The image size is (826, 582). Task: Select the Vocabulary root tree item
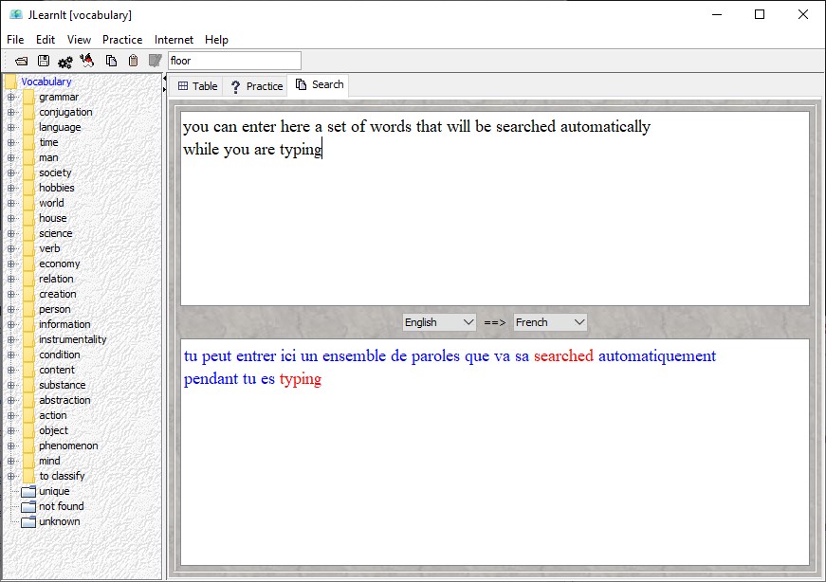(46, 82)
